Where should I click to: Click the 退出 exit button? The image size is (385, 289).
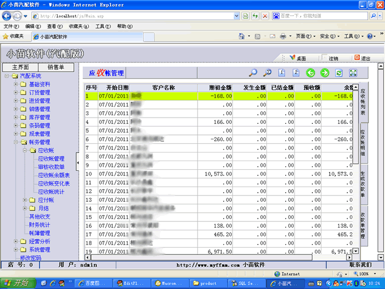[x=363, y=58]
